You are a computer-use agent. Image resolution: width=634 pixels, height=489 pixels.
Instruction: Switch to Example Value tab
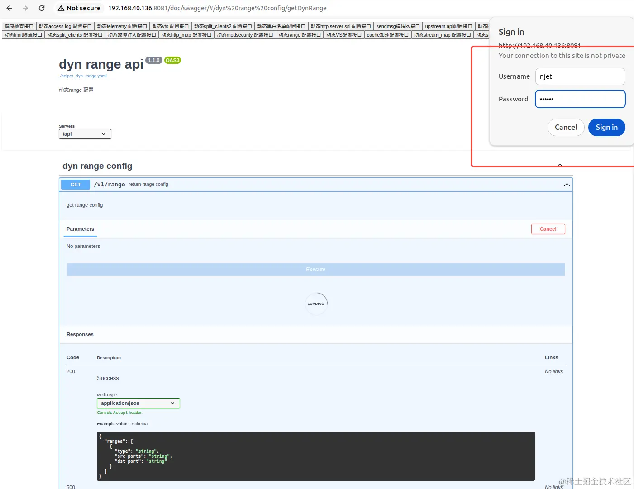click(112, 424)
